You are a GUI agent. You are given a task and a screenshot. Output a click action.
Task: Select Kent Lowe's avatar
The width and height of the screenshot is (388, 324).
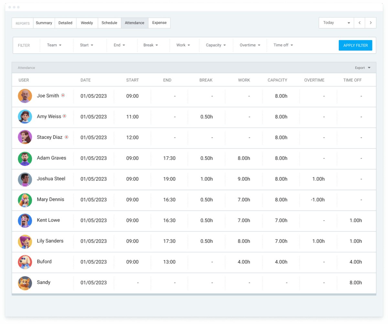[x=25, y=220]
